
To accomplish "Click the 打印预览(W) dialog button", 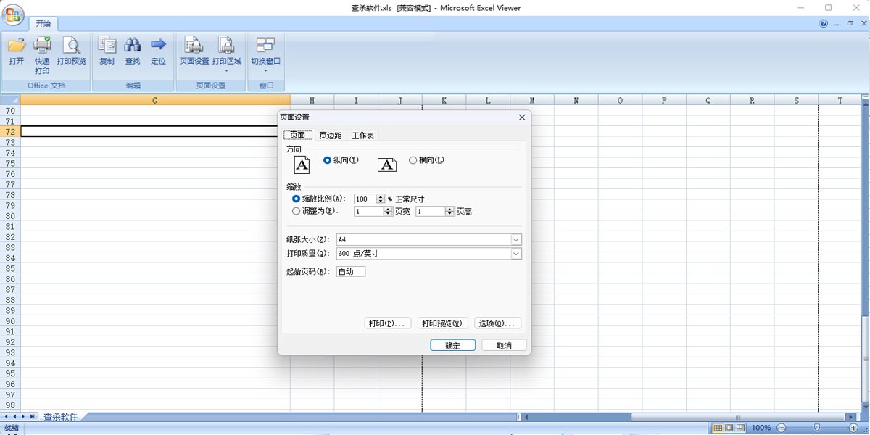I will pos(442,323).
